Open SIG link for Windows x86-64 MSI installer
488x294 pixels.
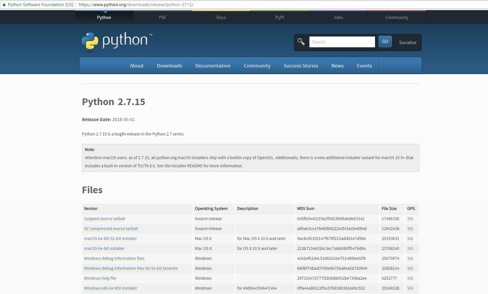click(410, 288)
